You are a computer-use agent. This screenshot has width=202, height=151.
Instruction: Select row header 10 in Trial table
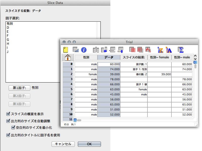[x=68, y=114]
